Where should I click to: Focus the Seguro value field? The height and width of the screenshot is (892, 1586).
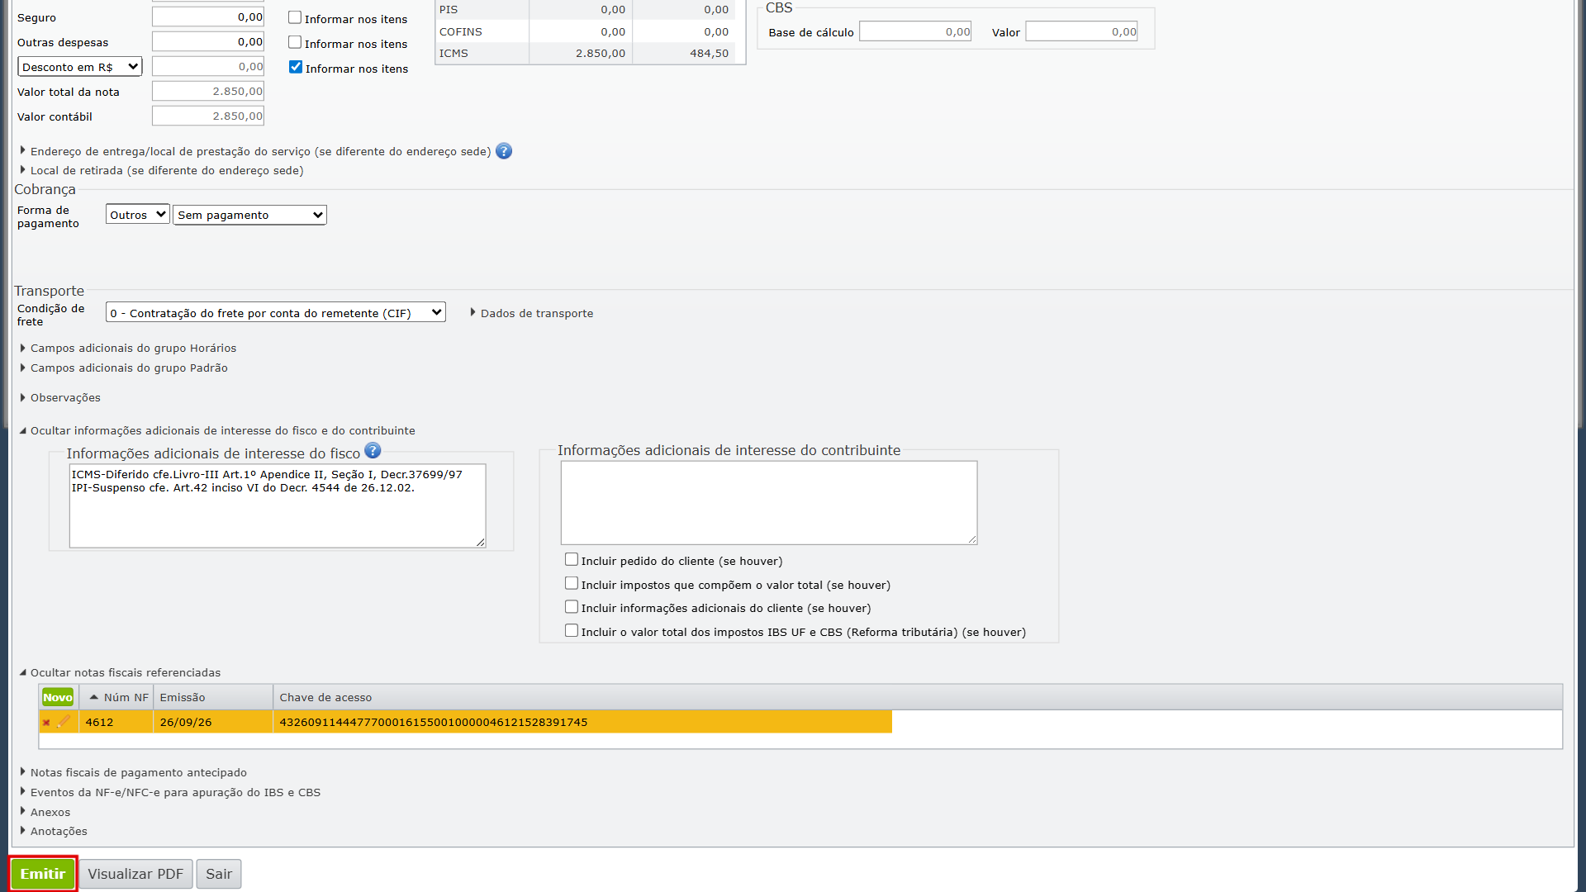[208, 17]
